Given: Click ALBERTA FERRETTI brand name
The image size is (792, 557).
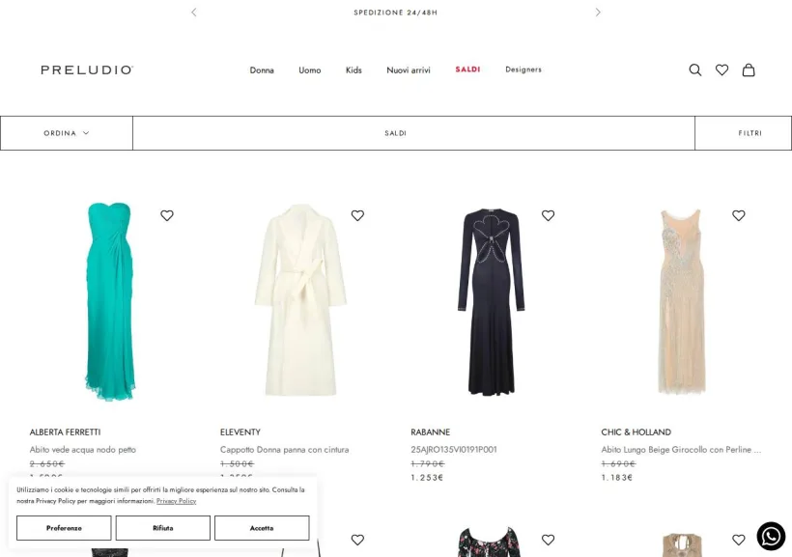Looking at the screenshot, I should coord(65,432).
